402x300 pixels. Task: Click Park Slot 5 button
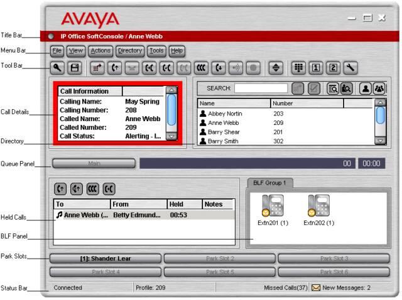(x=220, y=272)
